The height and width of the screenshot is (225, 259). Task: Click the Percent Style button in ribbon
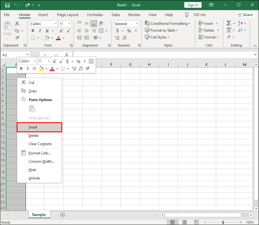click(x=129, y=31)
